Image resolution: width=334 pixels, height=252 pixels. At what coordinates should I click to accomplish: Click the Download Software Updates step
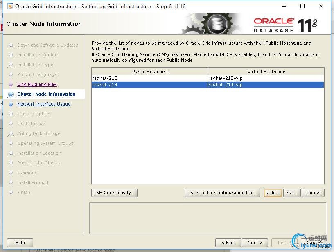[x=47, y=45]
